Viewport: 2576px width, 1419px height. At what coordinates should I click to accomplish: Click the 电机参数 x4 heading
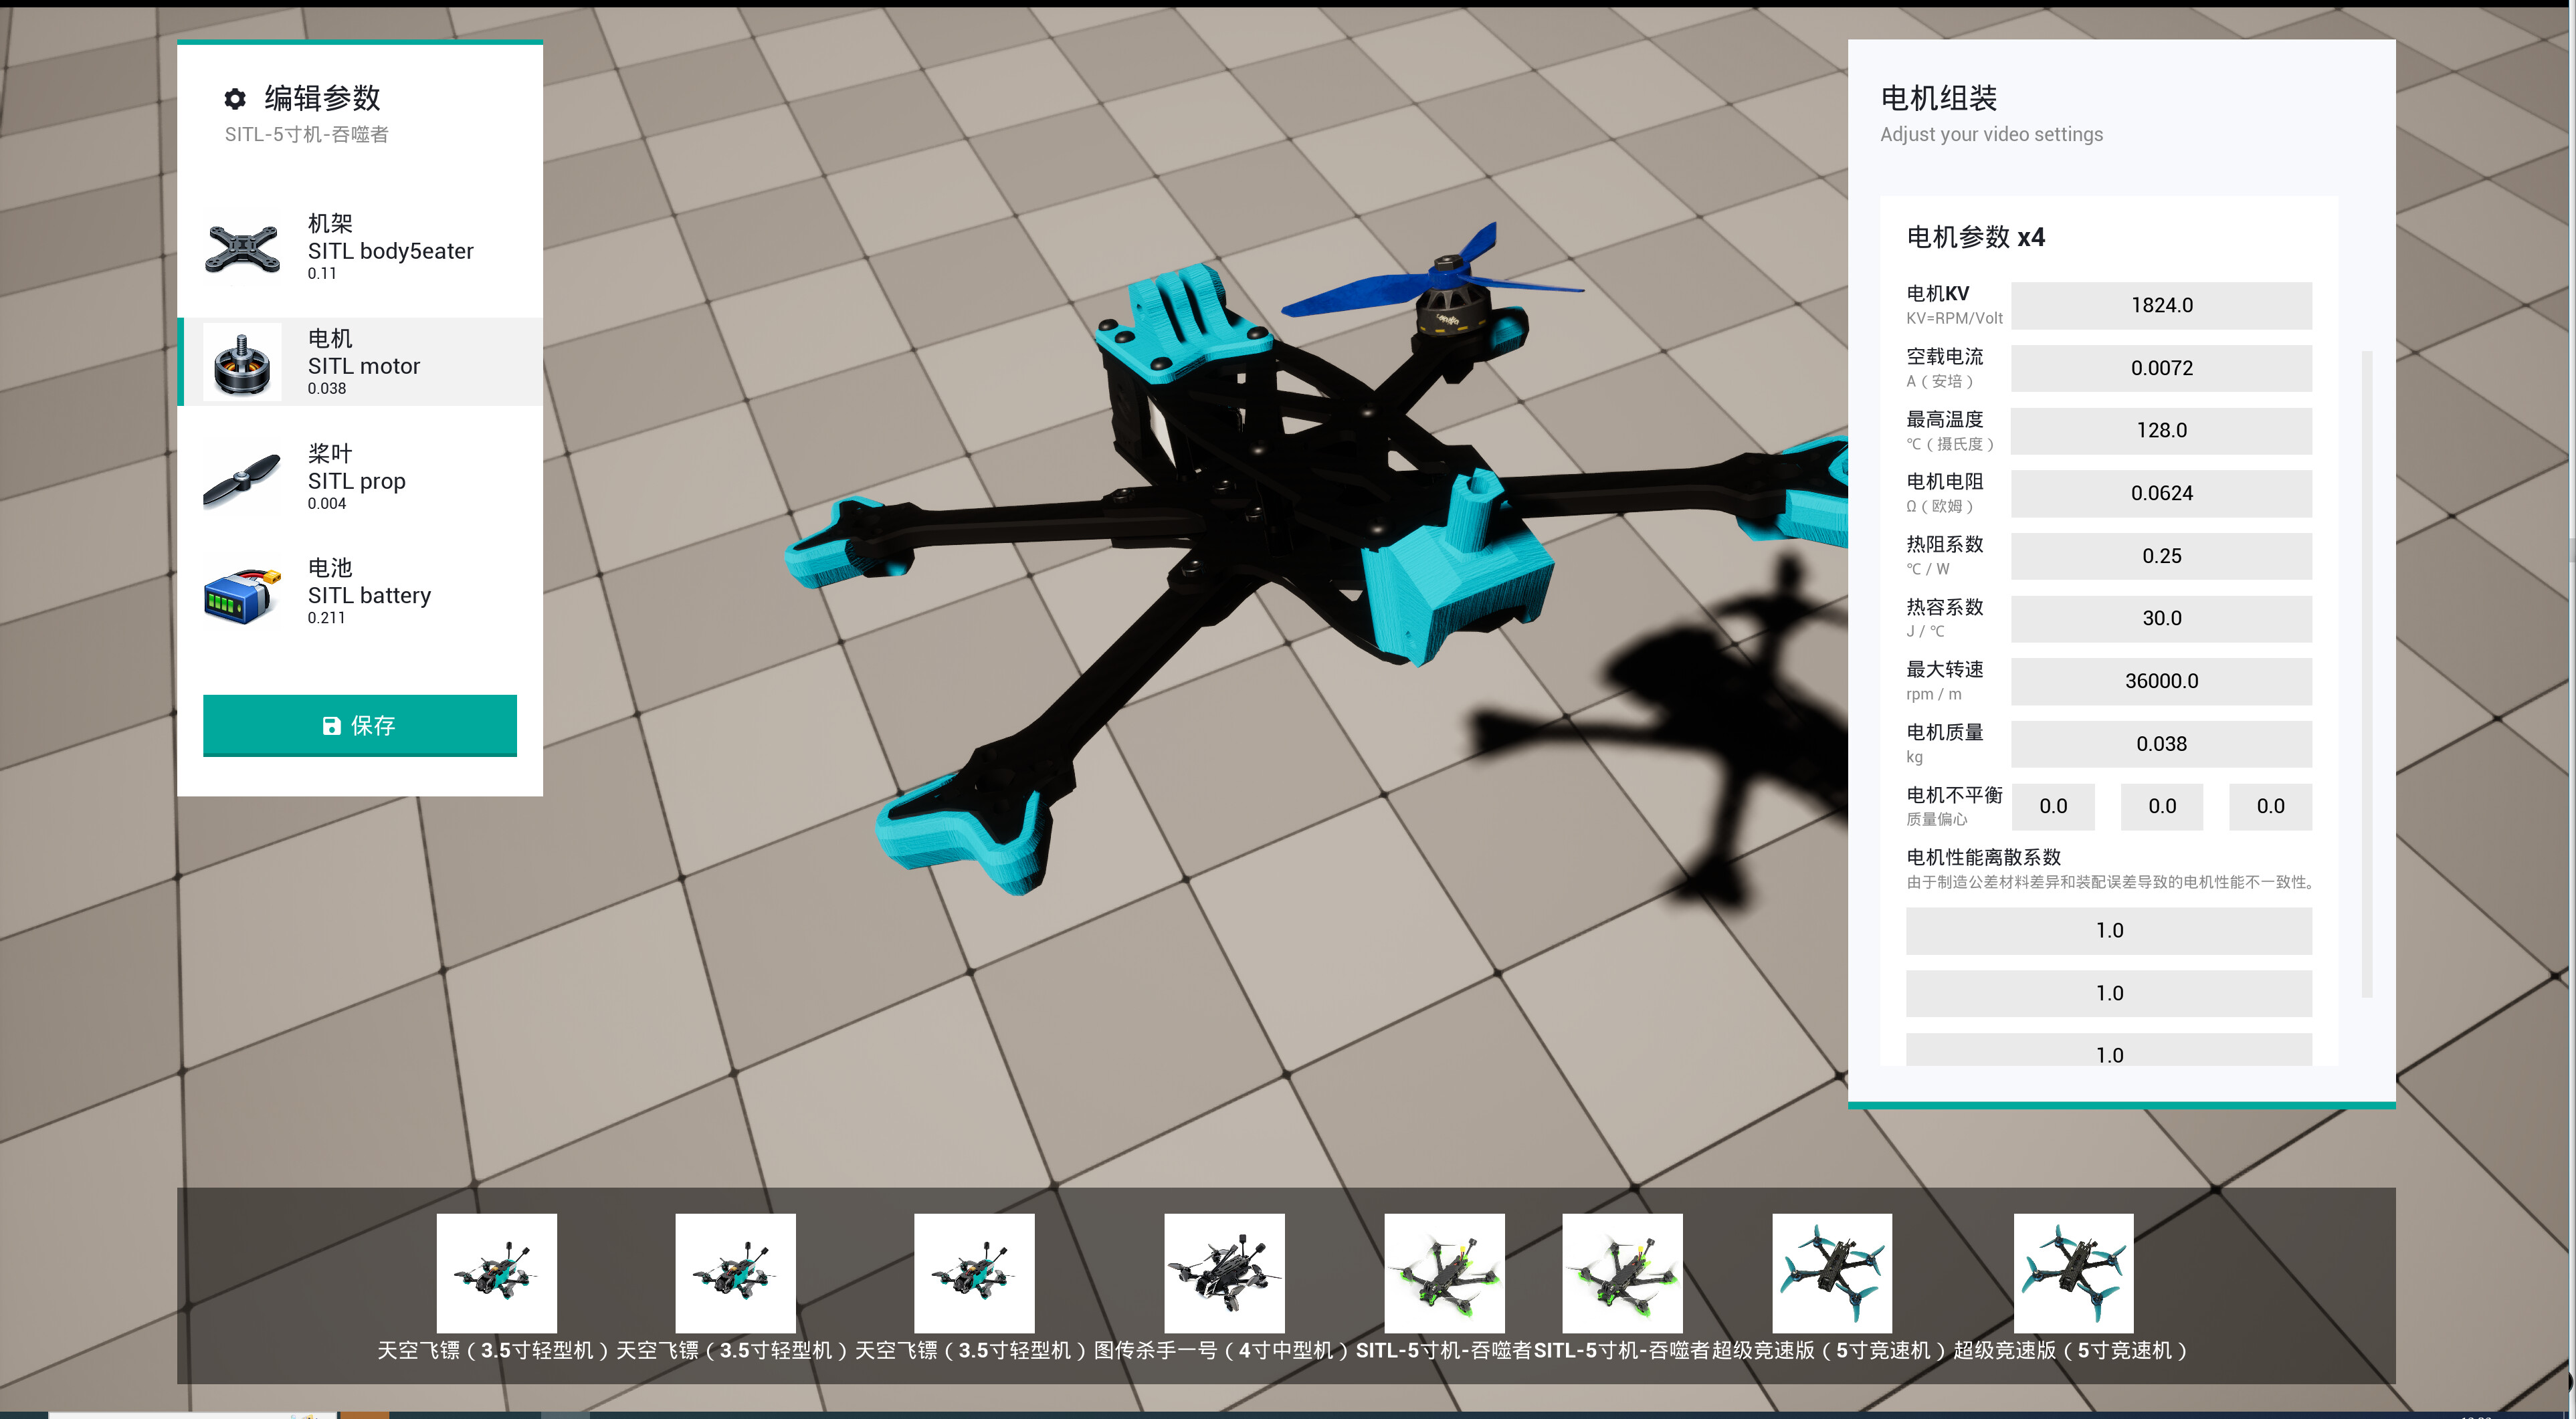click(x=1975, y=238)
